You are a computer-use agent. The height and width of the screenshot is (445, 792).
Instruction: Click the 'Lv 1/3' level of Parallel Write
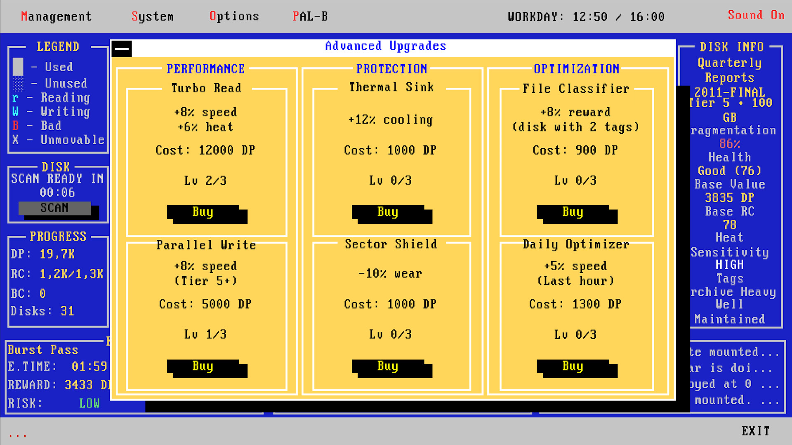tap(205, 335)
